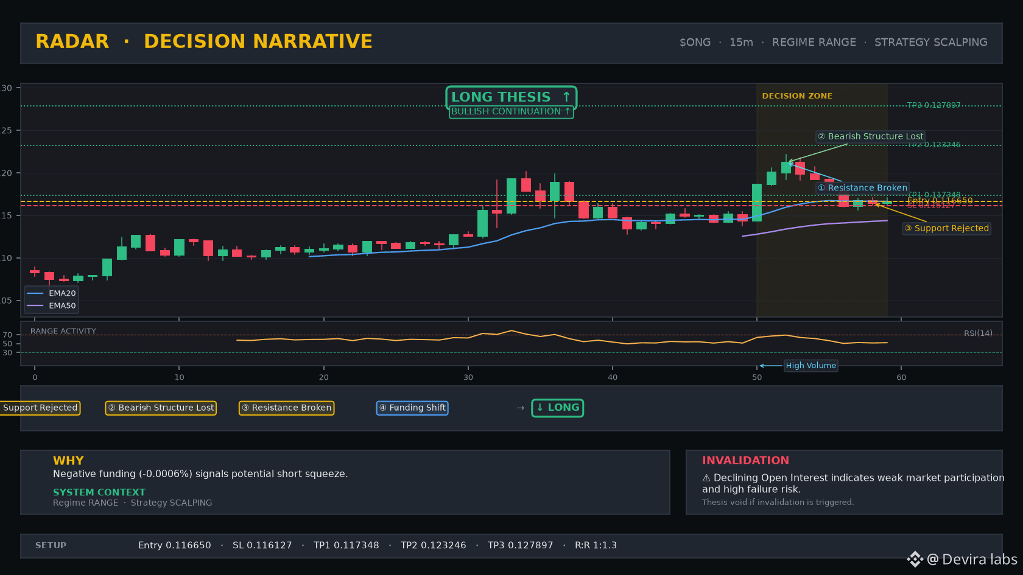Viewport: 1023px width, 575px height.
Task: Click the EMA50 legend entry
Action: pyautogui.click(x=52, y=306)
